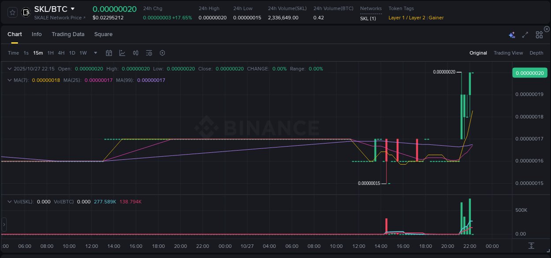551x258 pixels.
Task: Launch the AI assistant sparkle icon
Action: (511, 34)
